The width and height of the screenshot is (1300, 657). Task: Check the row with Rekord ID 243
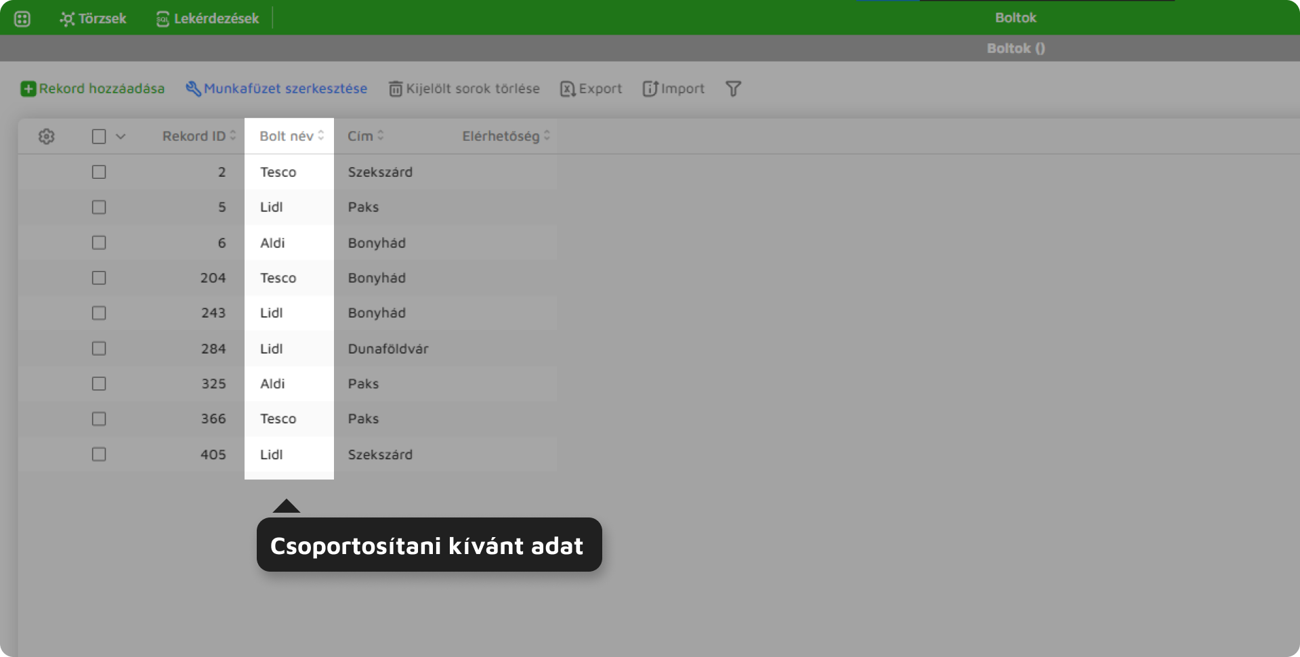coord(99,313)
